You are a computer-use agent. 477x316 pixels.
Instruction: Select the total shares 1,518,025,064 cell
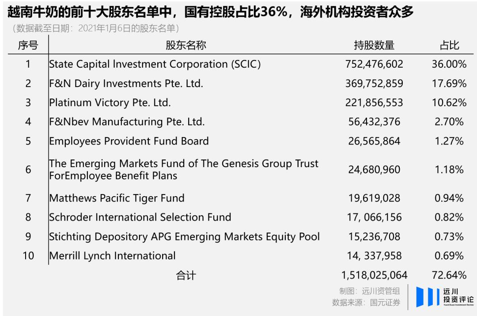(374, 275)
